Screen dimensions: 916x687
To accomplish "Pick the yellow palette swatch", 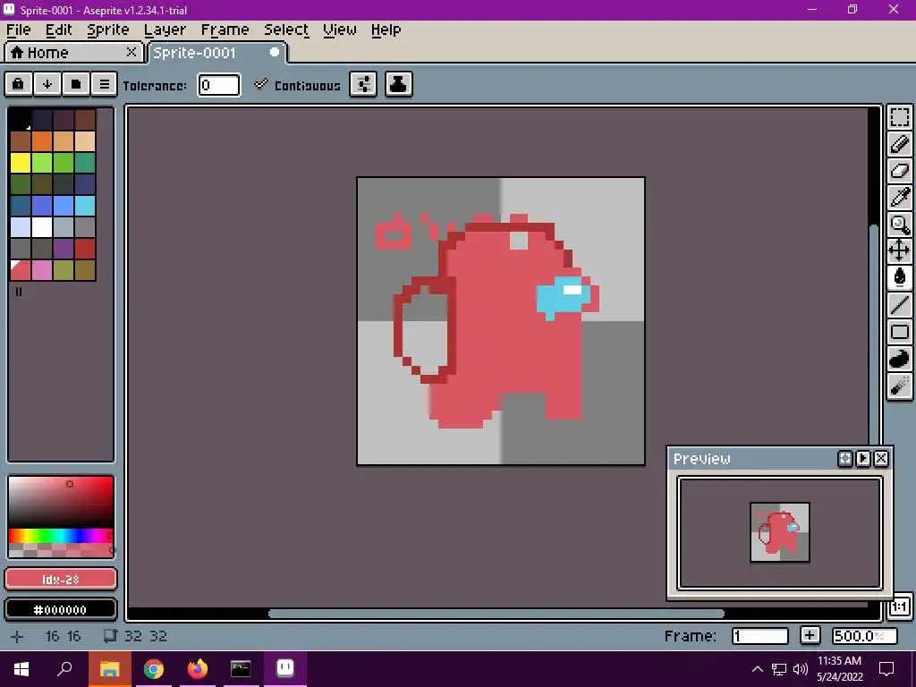I will (21, 163).
